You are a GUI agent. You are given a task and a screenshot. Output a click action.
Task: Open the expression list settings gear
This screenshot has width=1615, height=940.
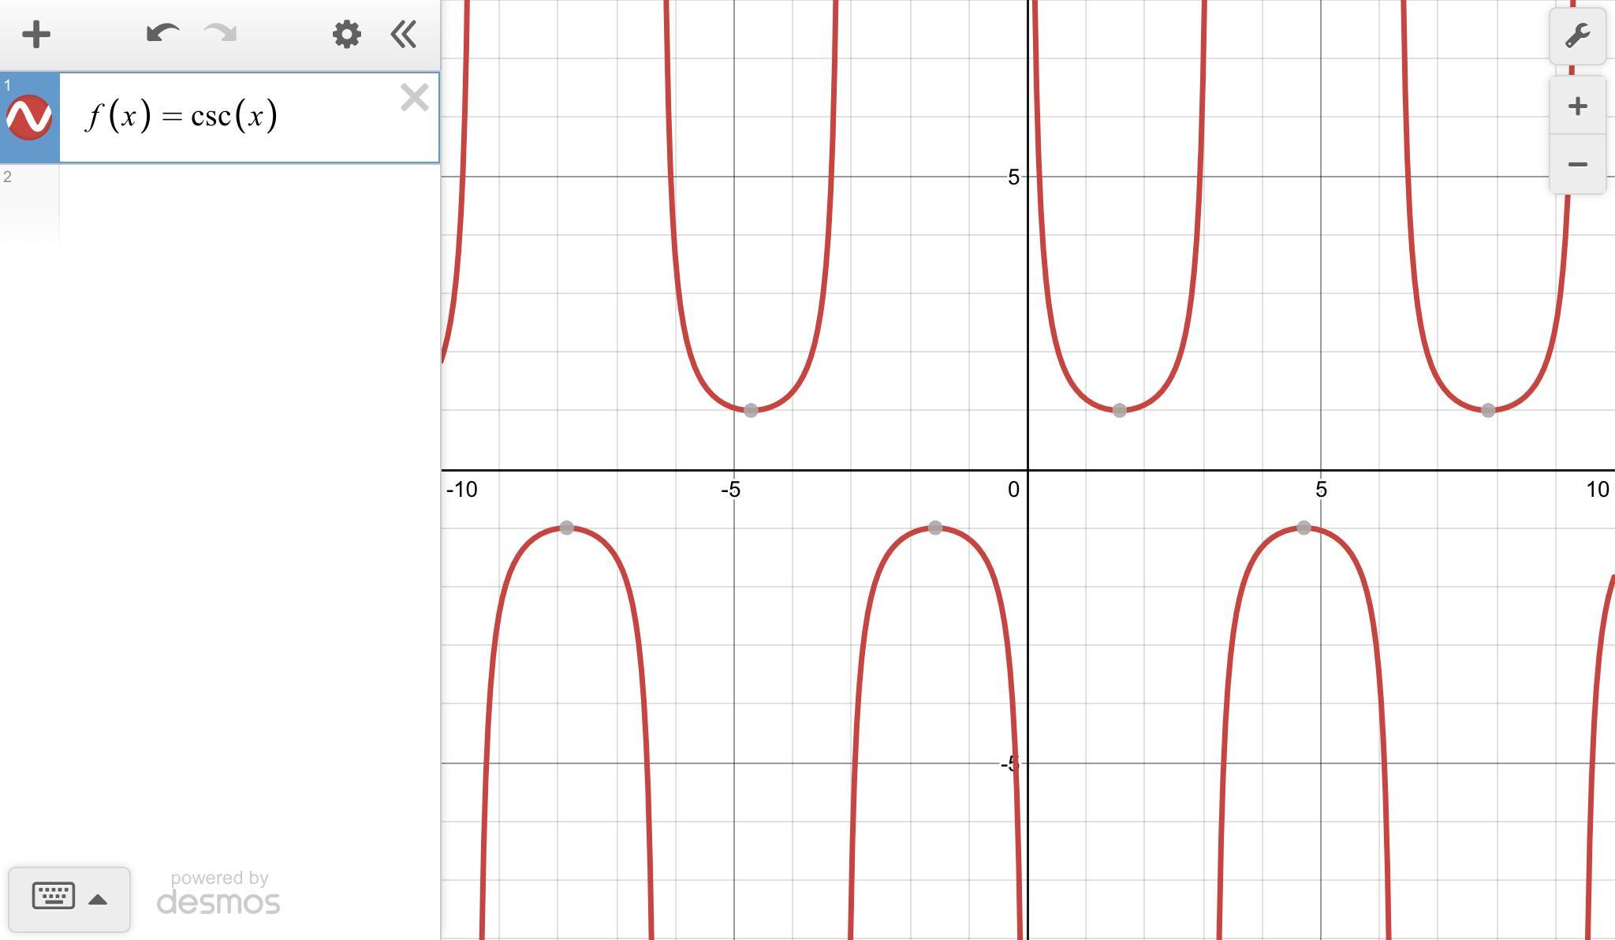[346, 35]
